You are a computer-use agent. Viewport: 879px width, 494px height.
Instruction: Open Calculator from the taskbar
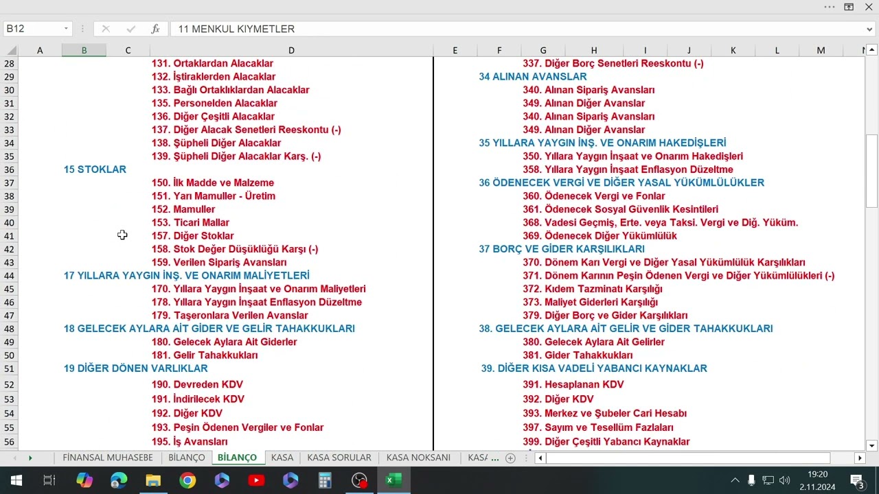point(325,480)
